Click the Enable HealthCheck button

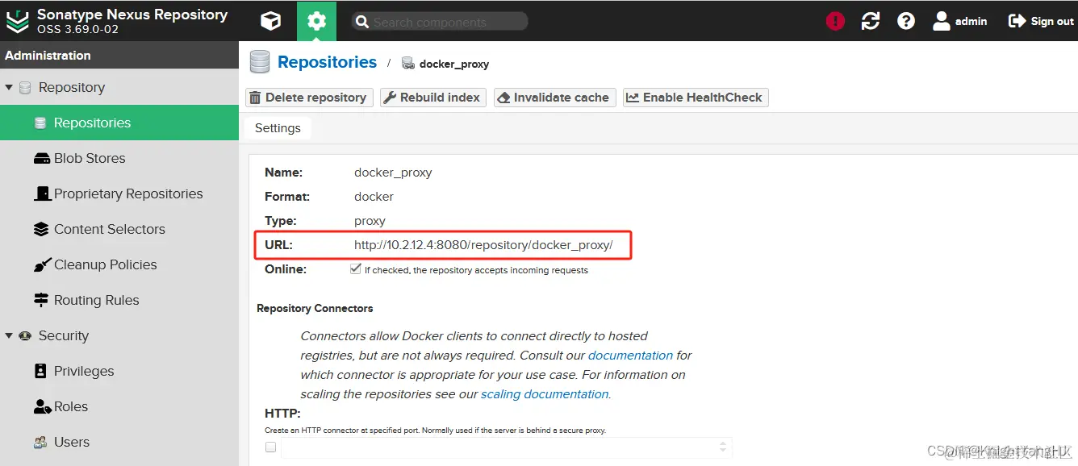pos(696,98)
